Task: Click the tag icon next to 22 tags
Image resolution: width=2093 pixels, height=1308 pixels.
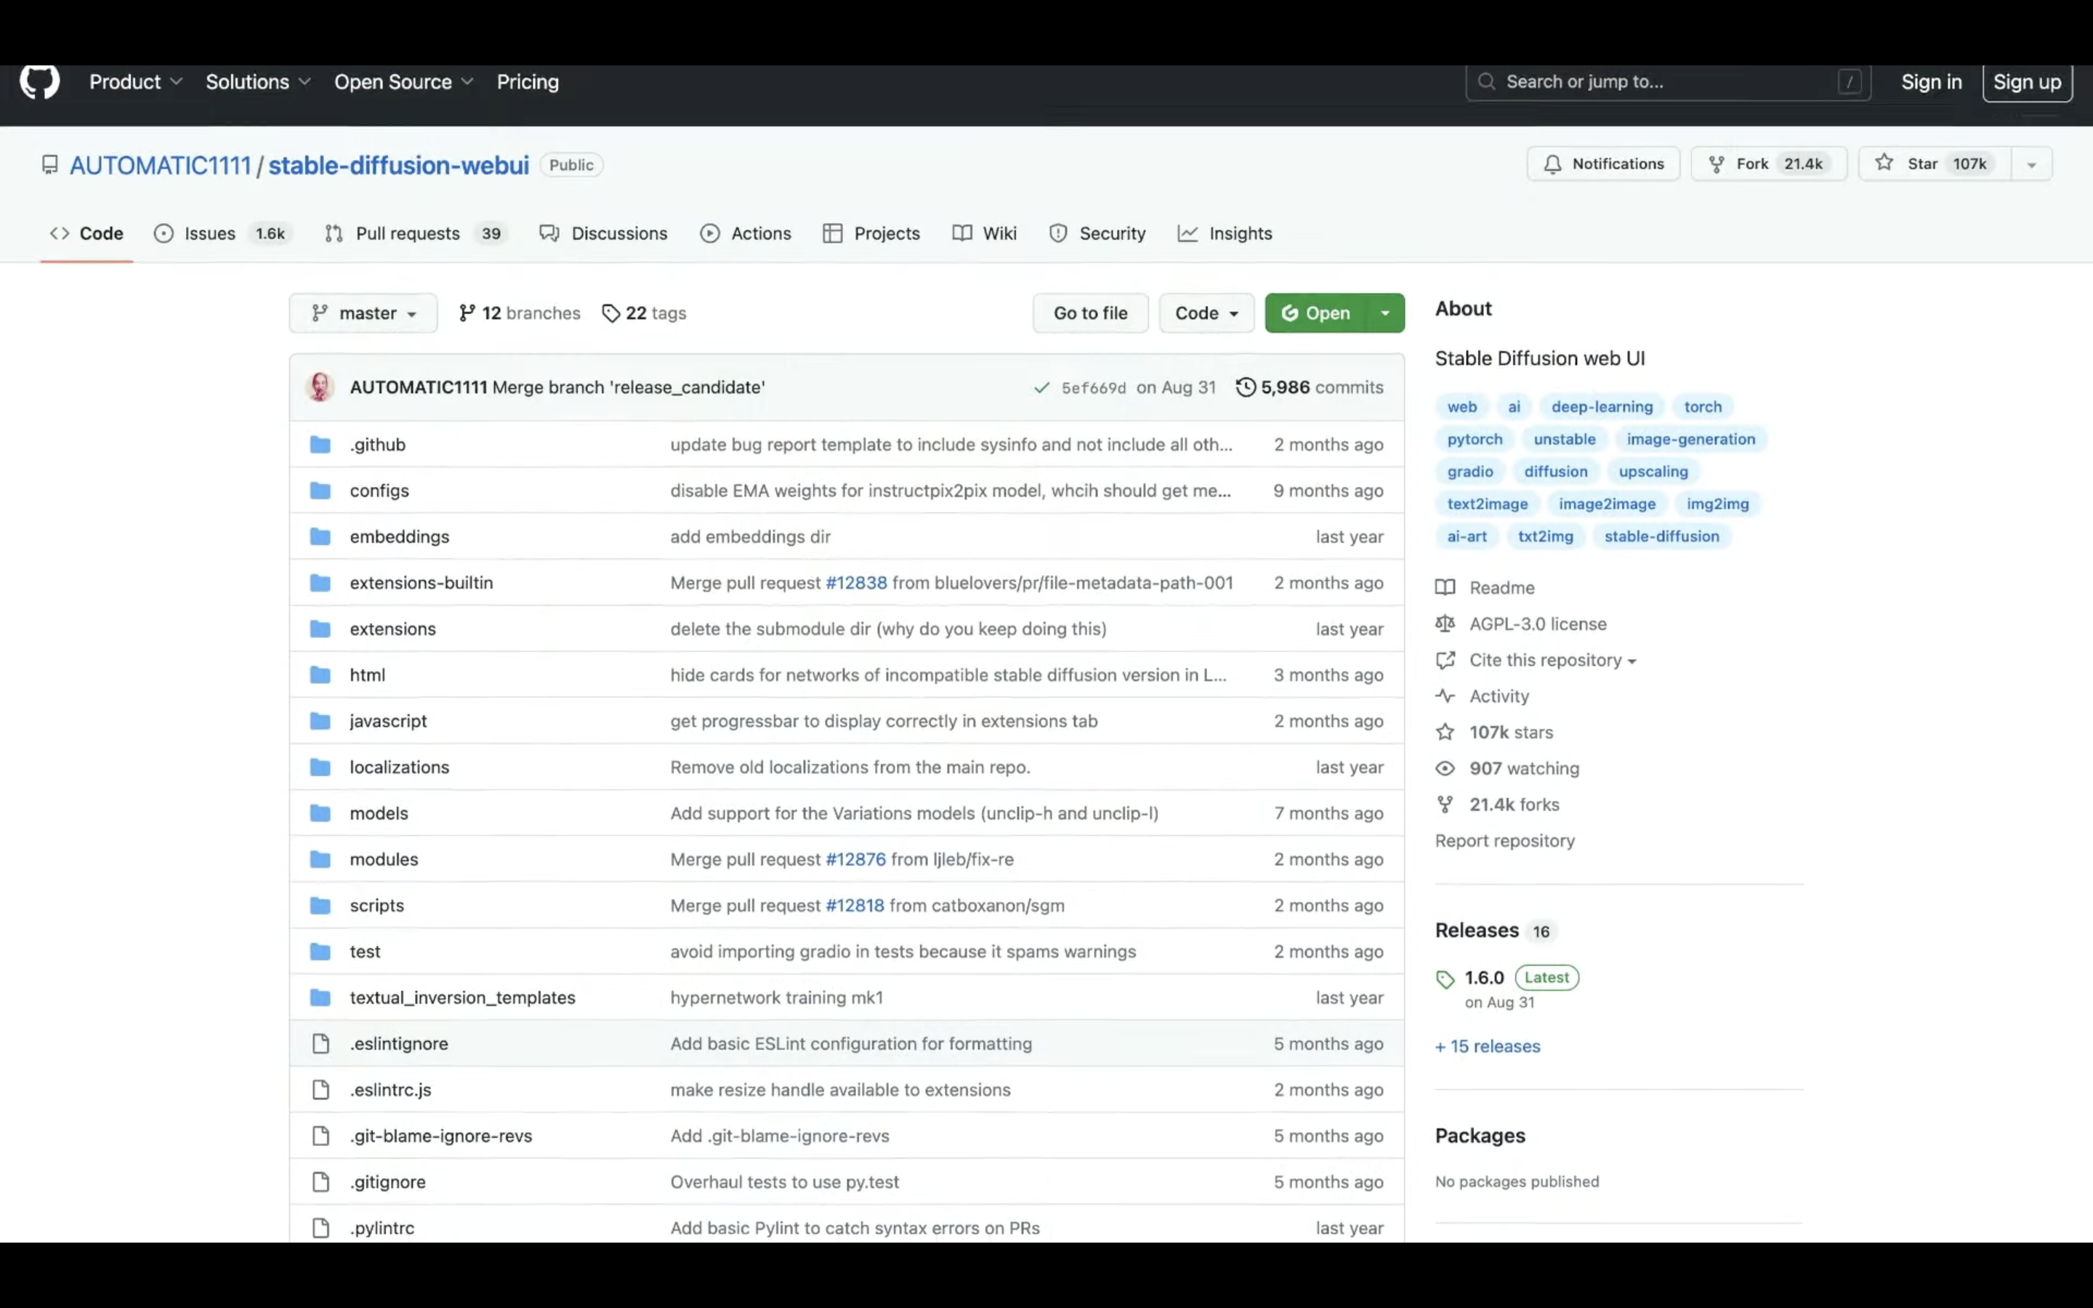Action: click(x=611, y=313)
